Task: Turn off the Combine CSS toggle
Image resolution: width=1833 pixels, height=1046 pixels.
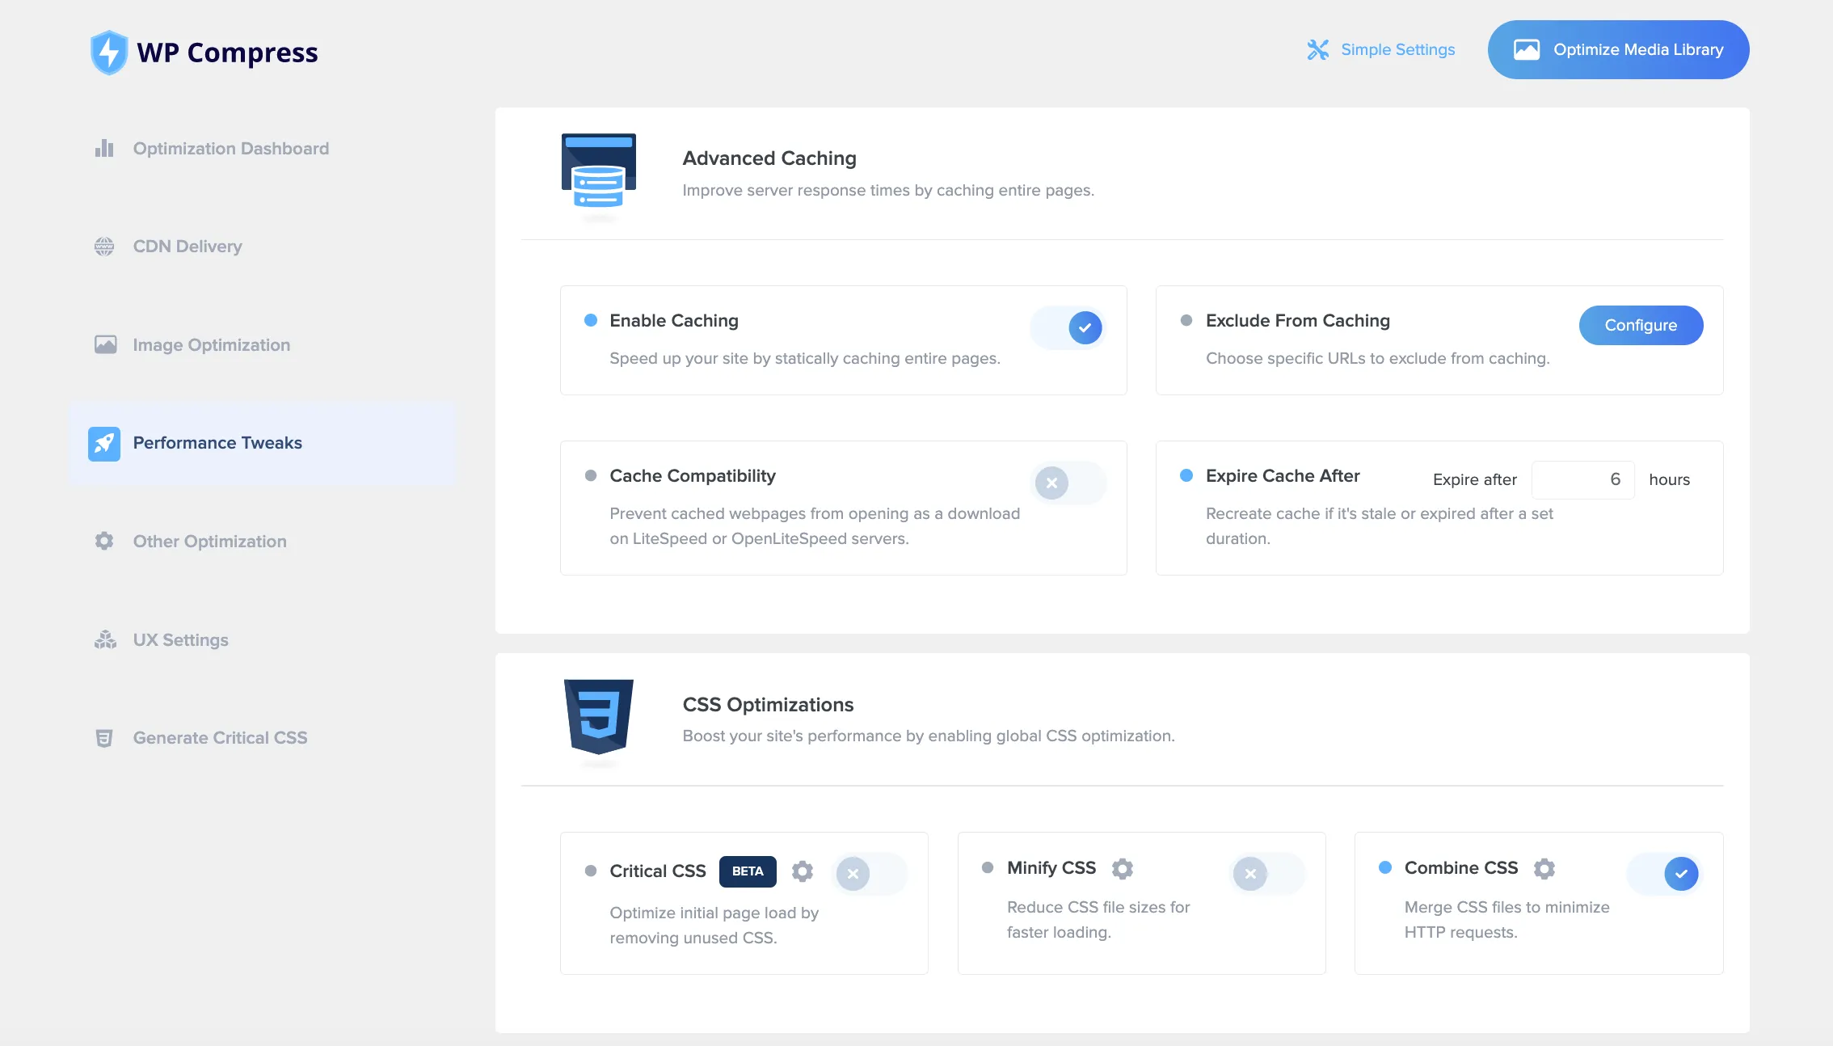Action: pyautogui.click(x=1665, y=874)
